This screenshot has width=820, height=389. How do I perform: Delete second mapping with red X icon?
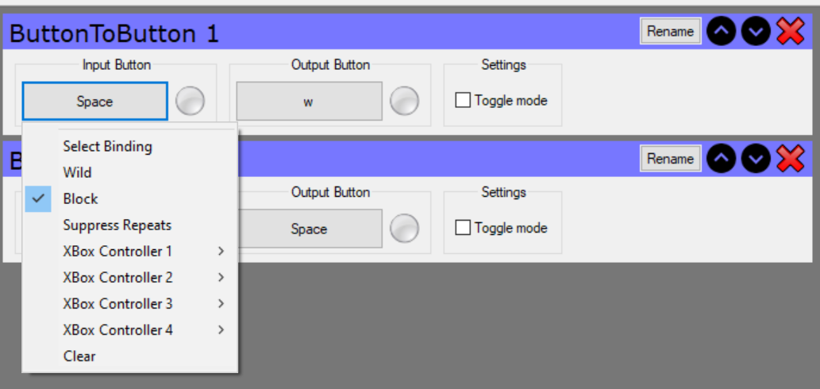[x=790, y=159]
